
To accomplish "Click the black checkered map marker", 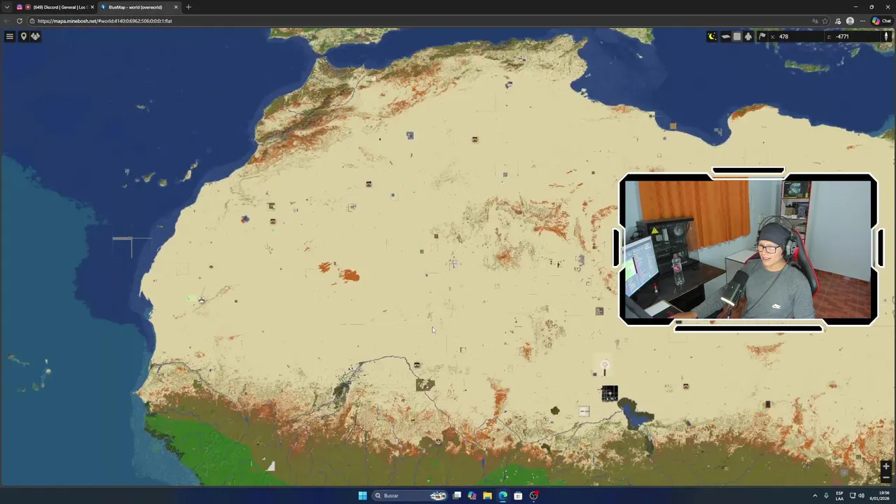I will 609,393.
